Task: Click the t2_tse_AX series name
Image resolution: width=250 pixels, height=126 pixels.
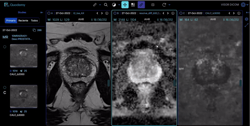Action: (79, 13)
